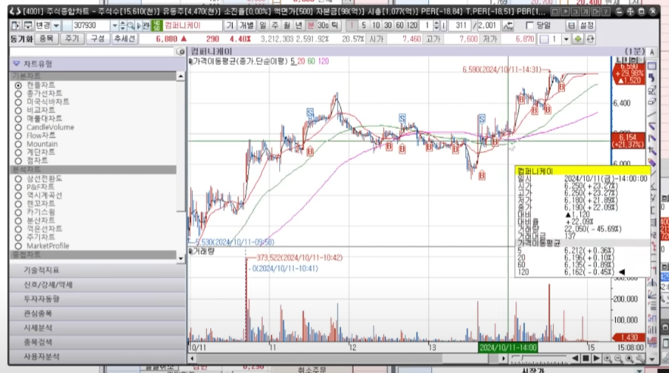
Task: Select MarketProfile radio option
Action: [18, 246]
